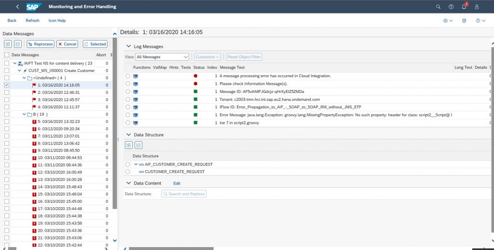The image size is (494, 250).
Task: Collapse the B ( 19 ) folder
Action: pos(24,114)
